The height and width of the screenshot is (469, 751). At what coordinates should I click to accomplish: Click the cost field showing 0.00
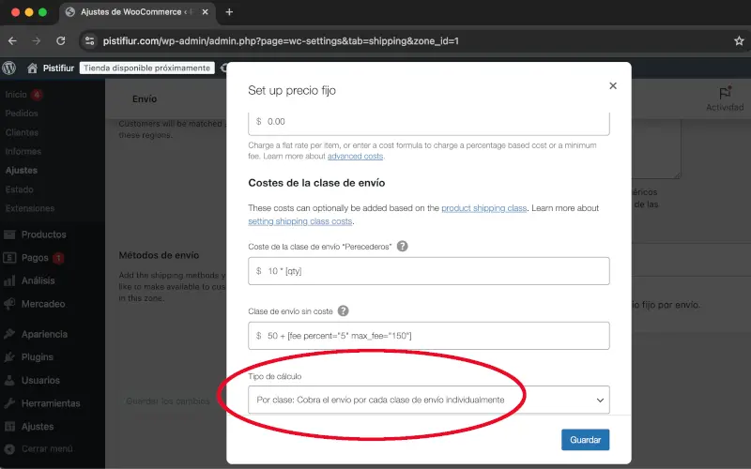click(429, 123)
